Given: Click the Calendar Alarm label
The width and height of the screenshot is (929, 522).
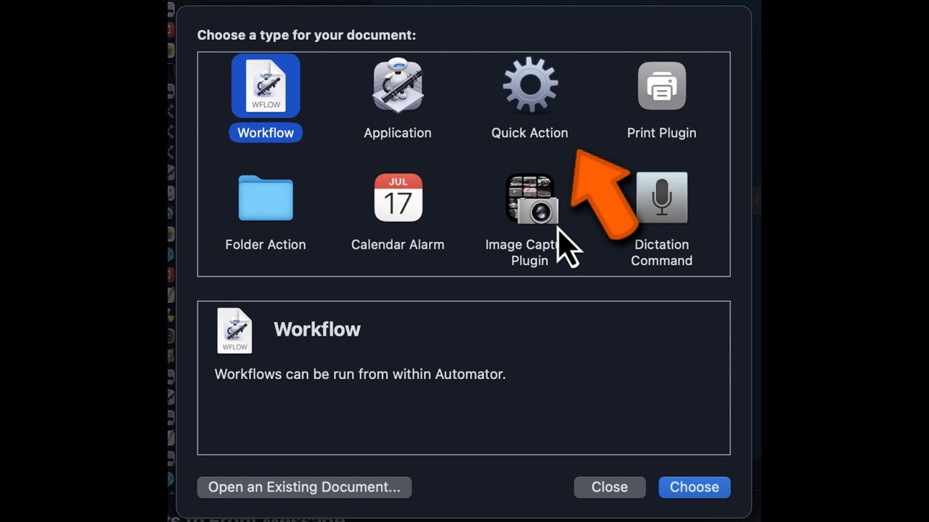Looking at the screenshot, I should pos(398,244).
